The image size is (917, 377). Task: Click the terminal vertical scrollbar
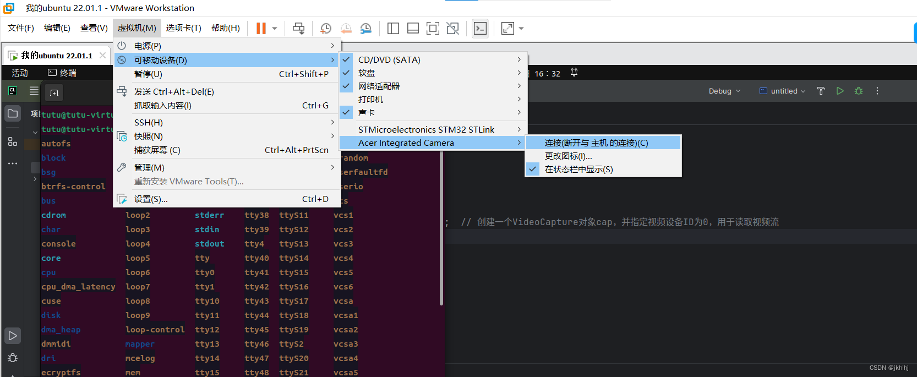[441, 228]
